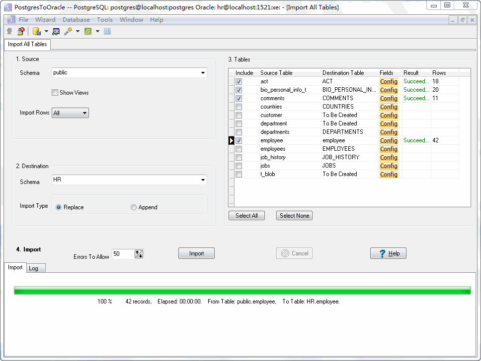Image resolution: width=481 pixels, height=361 pixels.
Task: Select the Import All Tables tab
Action: pos(27,44)
